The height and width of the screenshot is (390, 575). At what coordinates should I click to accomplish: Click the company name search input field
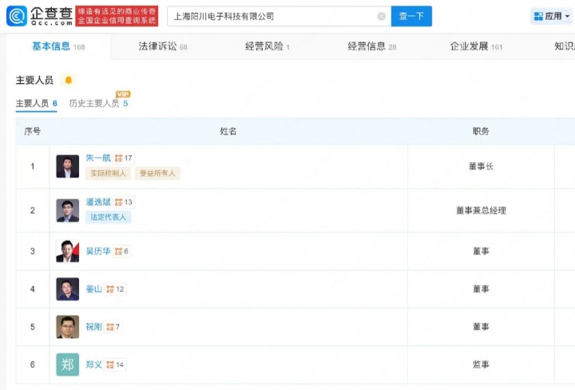(x=279, y=16)
